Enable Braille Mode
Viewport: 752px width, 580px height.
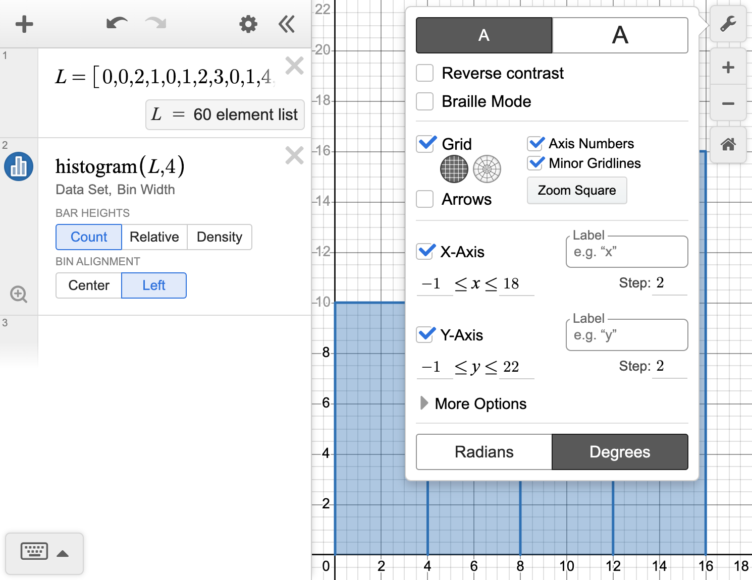tap(424, 101)
